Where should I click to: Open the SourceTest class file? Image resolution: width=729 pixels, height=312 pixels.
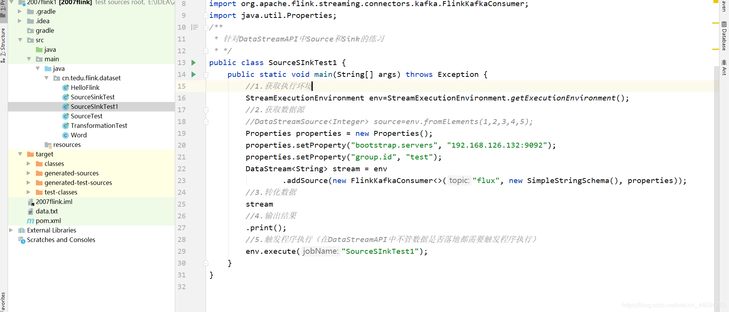click(x=86, y=116)
